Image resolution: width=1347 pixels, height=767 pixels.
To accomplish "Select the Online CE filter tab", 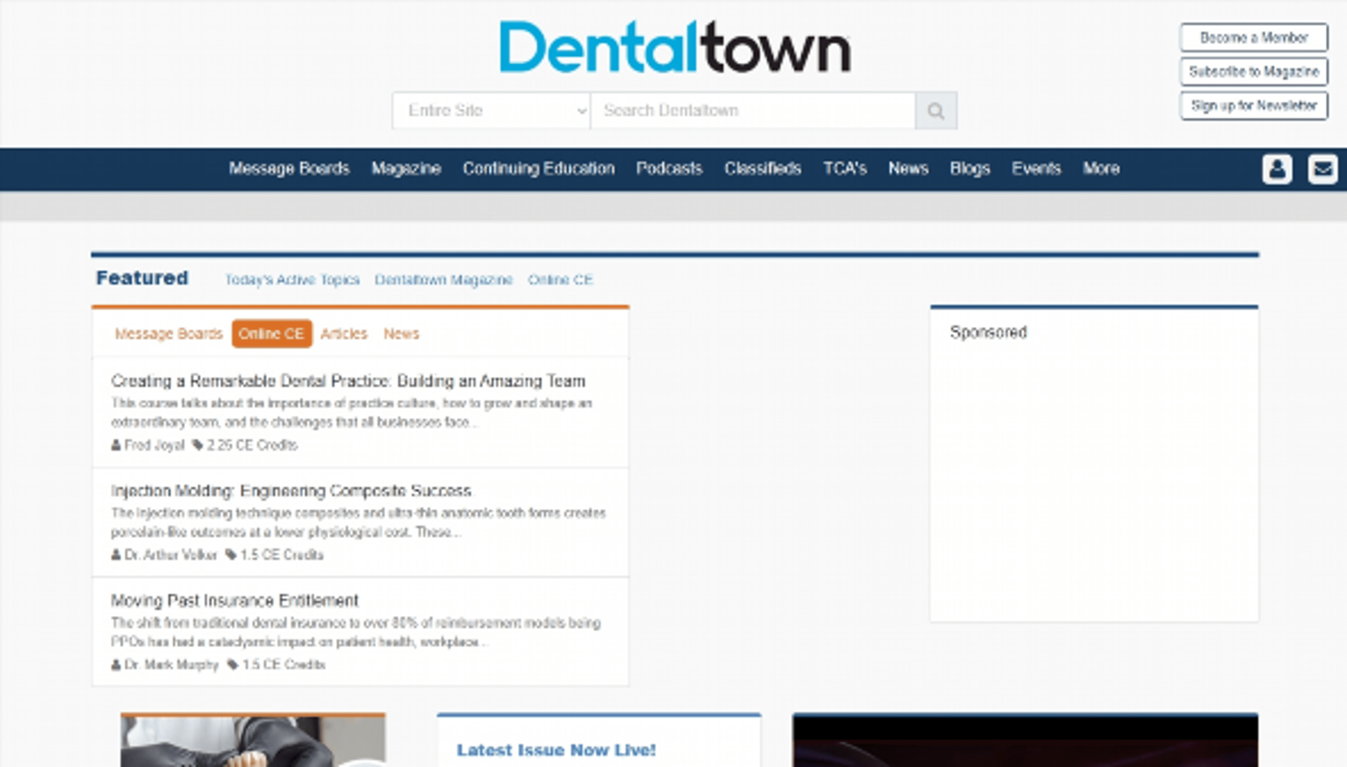I will pos(272,333).
